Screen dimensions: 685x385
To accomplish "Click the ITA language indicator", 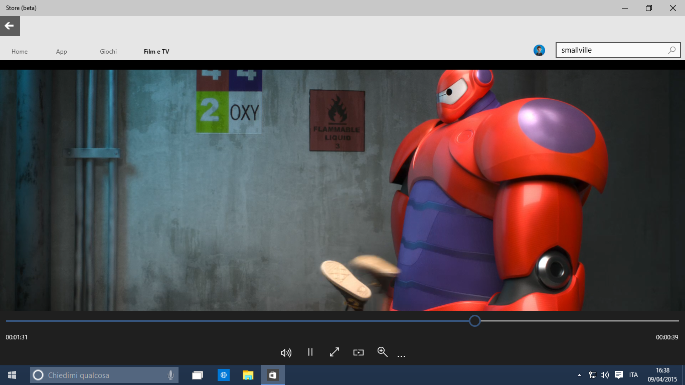I will pos(633,375).
